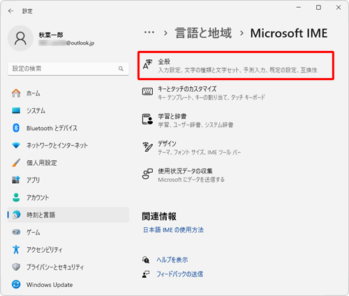Click the search magnifier icon

tap(121, 69)
